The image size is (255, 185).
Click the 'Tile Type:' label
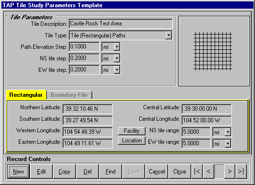56,35
